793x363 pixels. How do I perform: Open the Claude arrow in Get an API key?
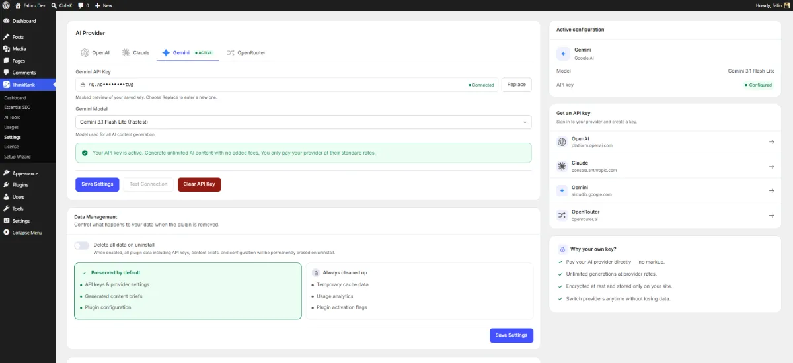click(771, 166)
